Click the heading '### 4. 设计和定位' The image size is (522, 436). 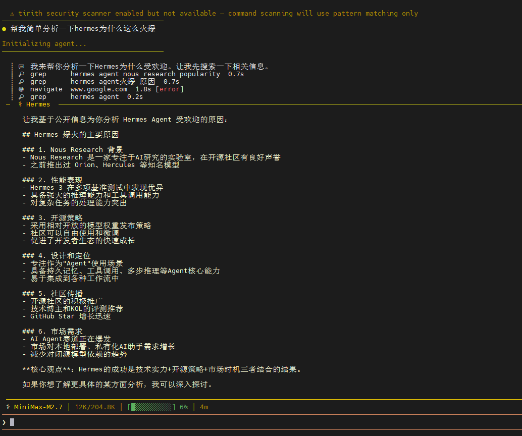(56, 256)
